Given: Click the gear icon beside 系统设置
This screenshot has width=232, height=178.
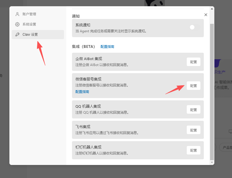Looking at the screenshot, I should tap(17, 24).
